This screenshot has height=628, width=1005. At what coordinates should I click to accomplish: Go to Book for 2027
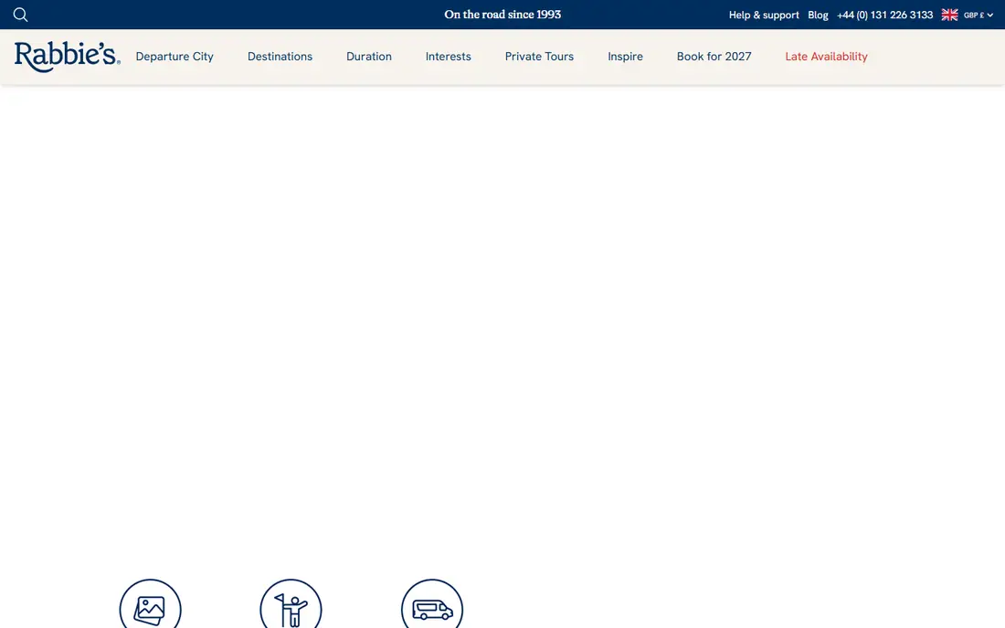point(714,57)
